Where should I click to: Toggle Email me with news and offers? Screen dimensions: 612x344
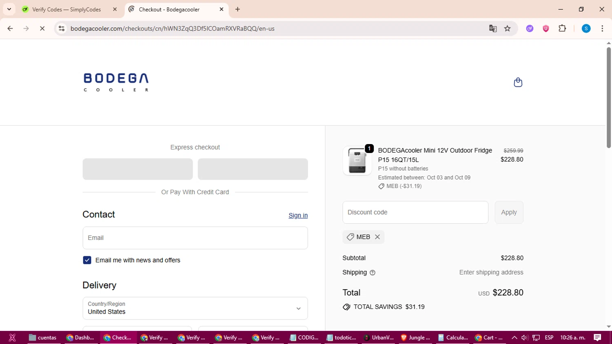pos(87,260)
